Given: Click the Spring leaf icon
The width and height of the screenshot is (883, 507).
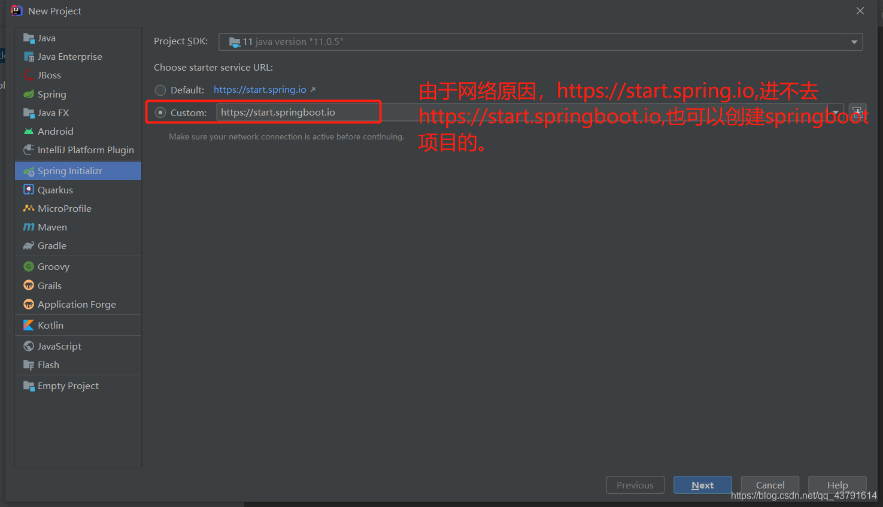Looking at the screenshot, I should point(29,94).
